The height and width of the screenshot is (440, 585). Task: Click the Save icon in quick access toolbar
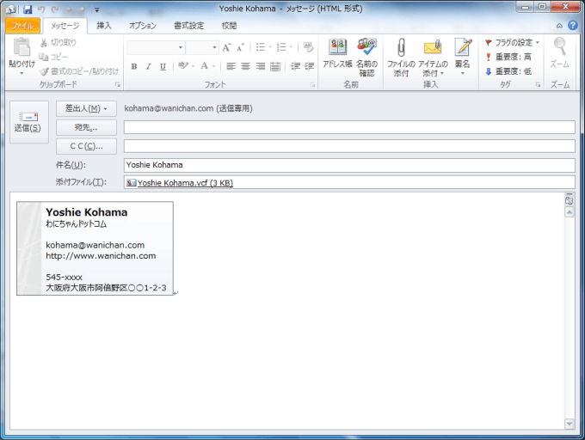tap(28, 9)
